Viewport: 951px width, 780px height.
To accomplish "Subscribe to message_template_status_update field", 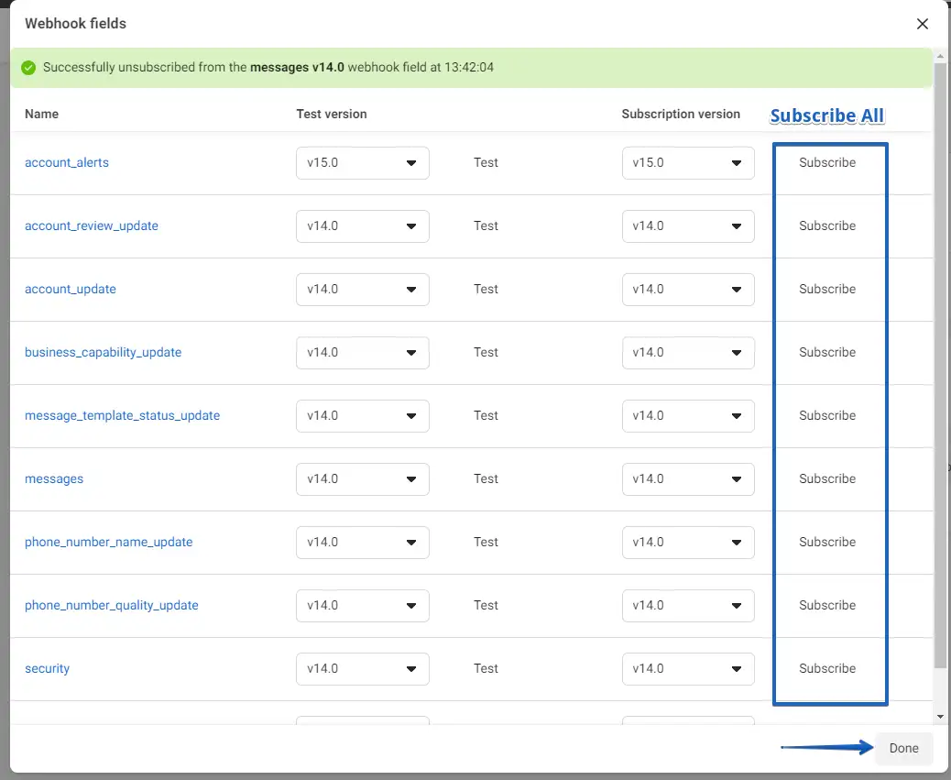I will pos(826,416).
